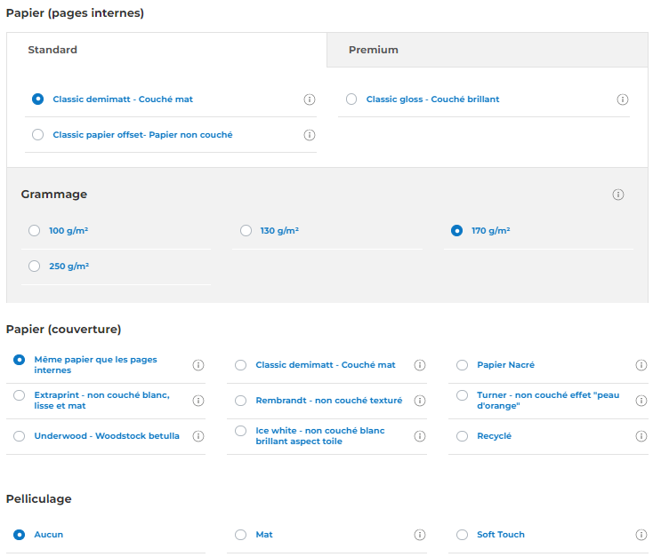Pick Ice white non couché cover radio
The width and height of the screenshot is (653, 557).
pos(240,431)
